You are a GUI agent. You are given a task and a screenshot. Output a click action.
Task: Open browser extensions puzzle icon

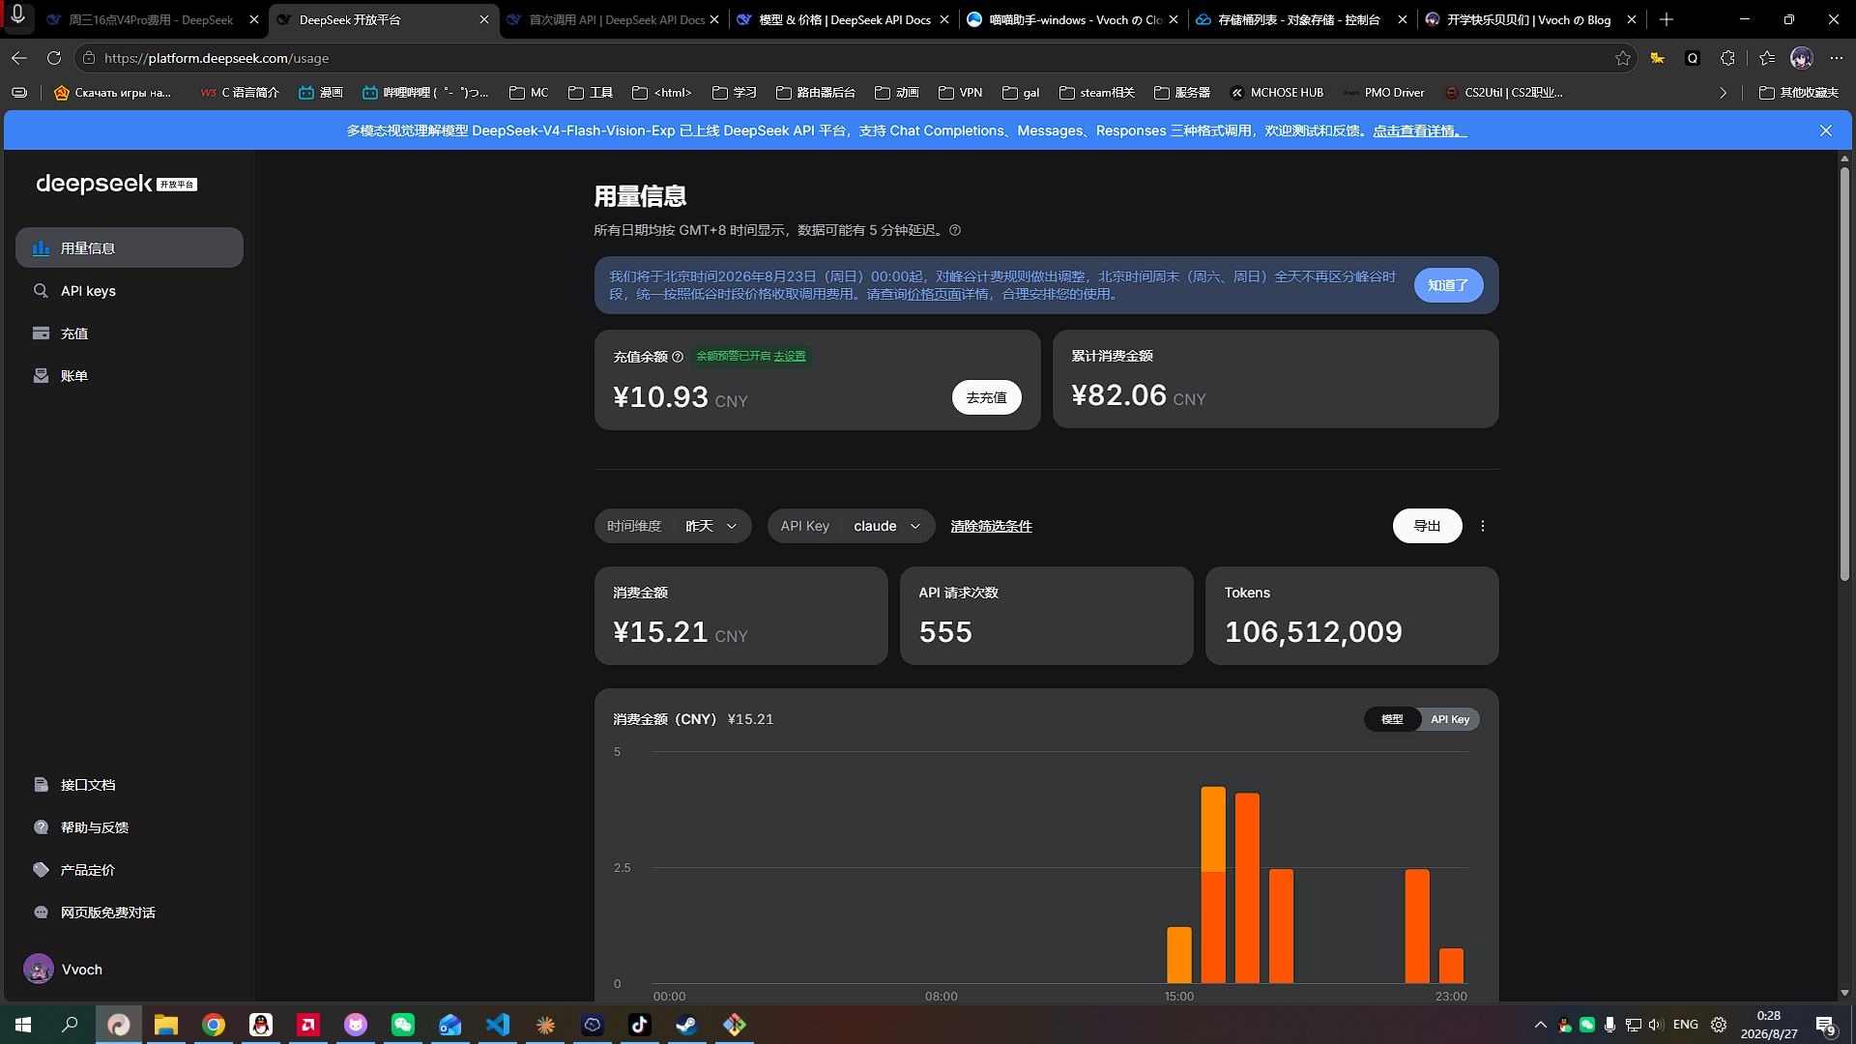(x=1727, y=58)
